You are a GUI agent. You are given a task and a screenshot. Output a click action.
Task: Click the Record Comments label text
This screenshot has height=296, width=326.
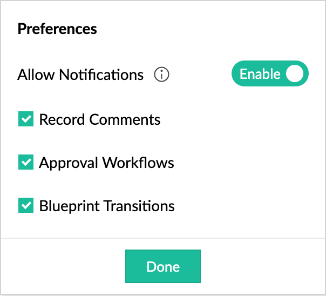(x=100, y=119)
